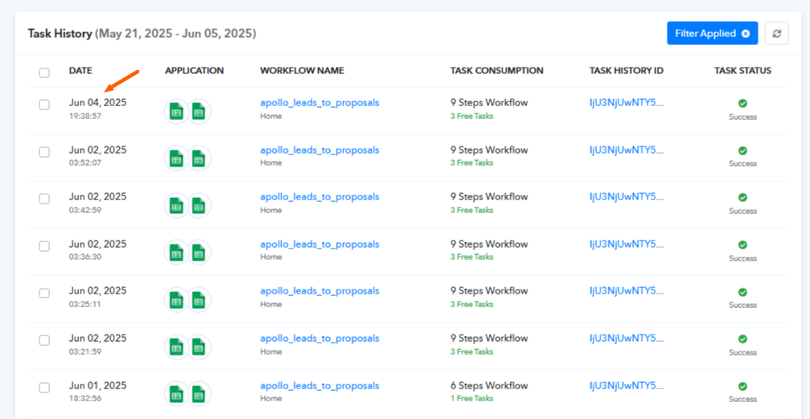
Task: Click the Filter Applied button
Action: coord(713,33)
